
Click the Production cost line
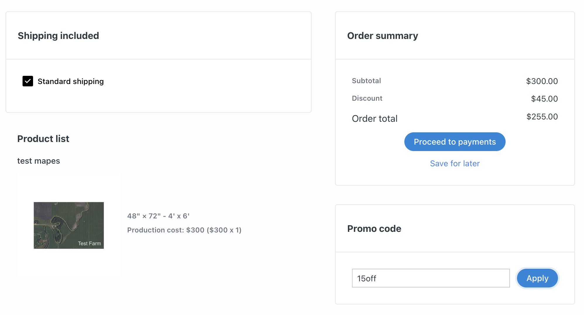(x=184, y=230)
